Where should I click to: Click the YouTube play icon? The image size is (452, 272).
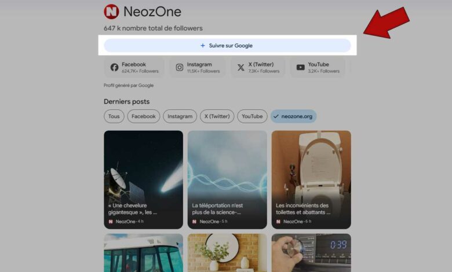[300, 67]
